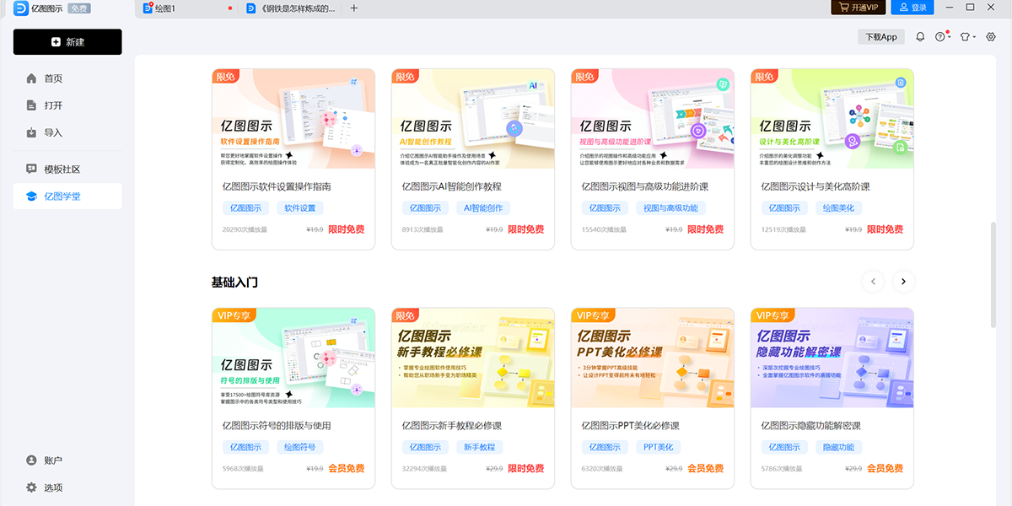
Task: Open the settings gear icon
Action: point(991,37)
